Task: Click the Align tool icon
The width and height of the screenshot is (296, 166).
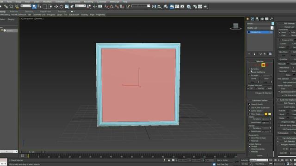Action: click(160, 6)
